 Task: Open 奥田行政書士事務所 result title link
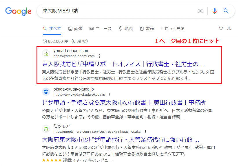click(x=124, y=103)
